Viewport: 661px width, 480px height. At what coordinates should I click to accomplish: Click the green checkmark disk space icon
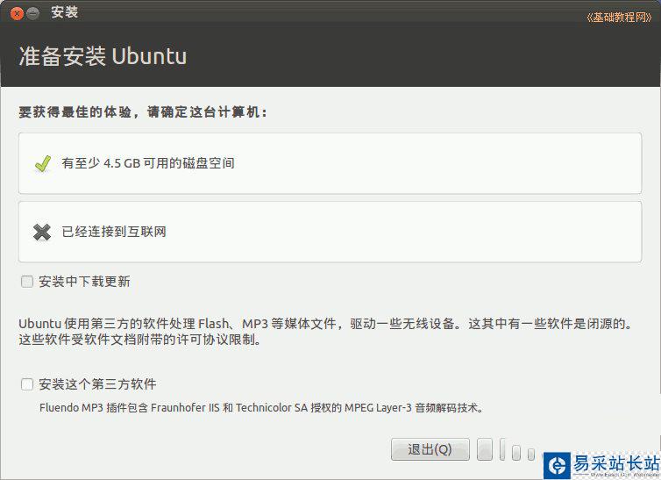pyautogui.click(x=42, y=163)
